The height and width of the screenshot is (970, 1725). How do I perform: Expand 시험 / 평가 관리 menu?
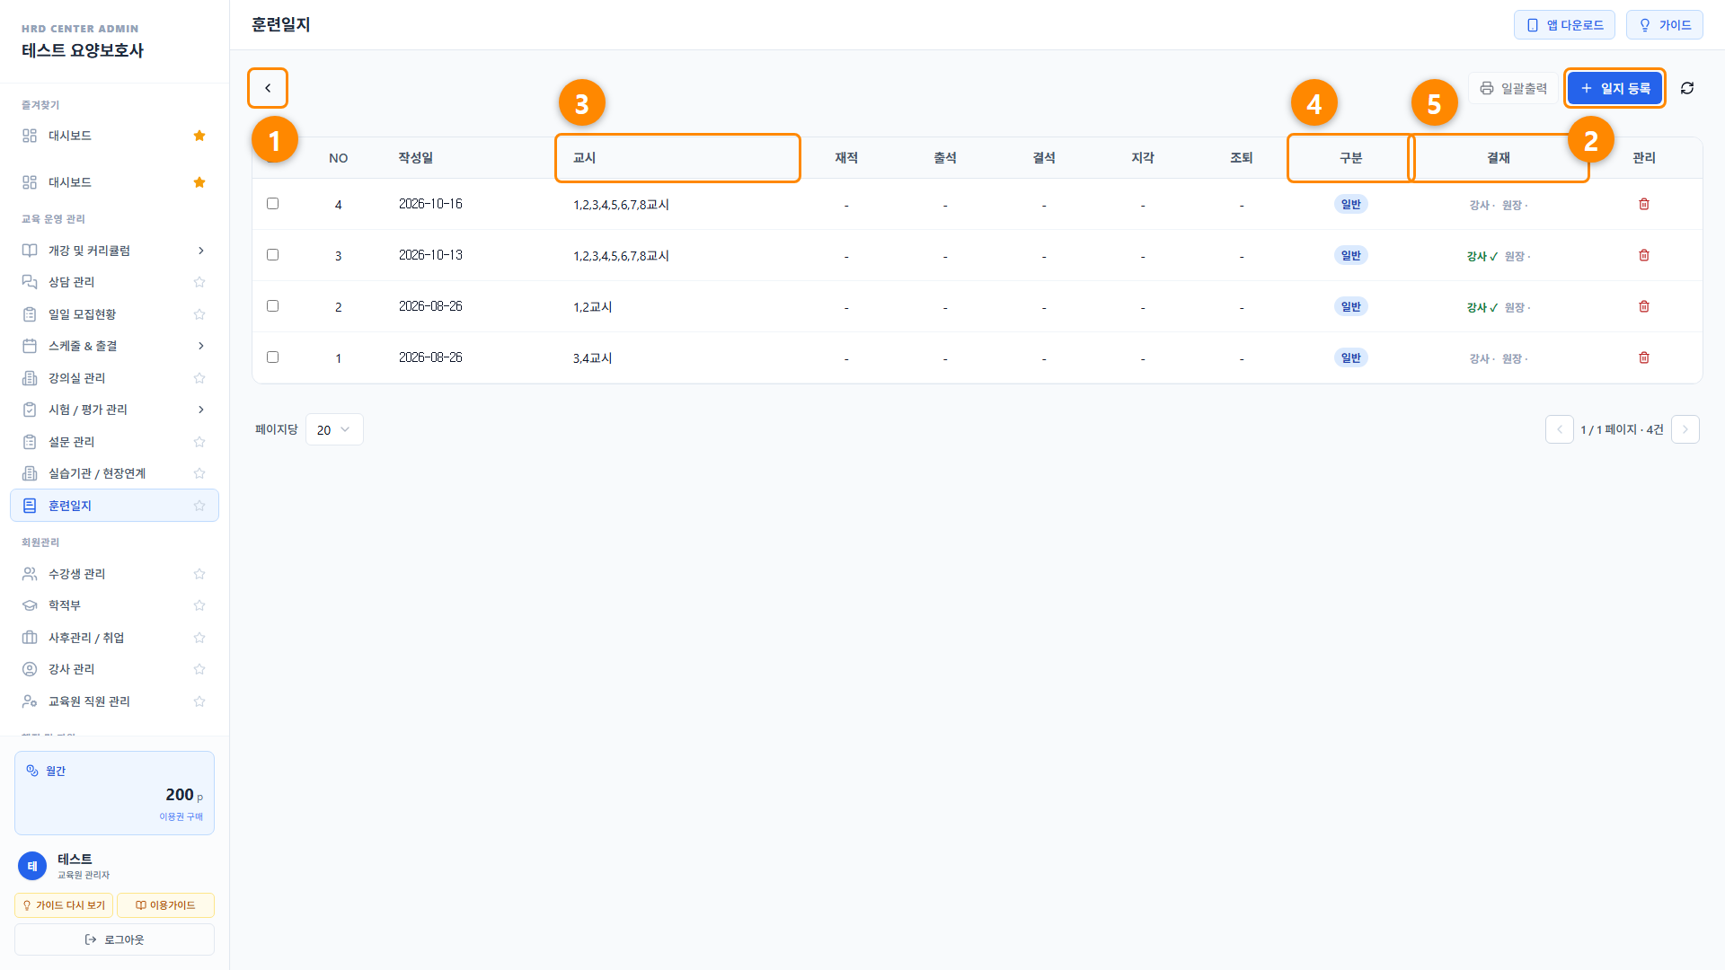tap(114, 410)
